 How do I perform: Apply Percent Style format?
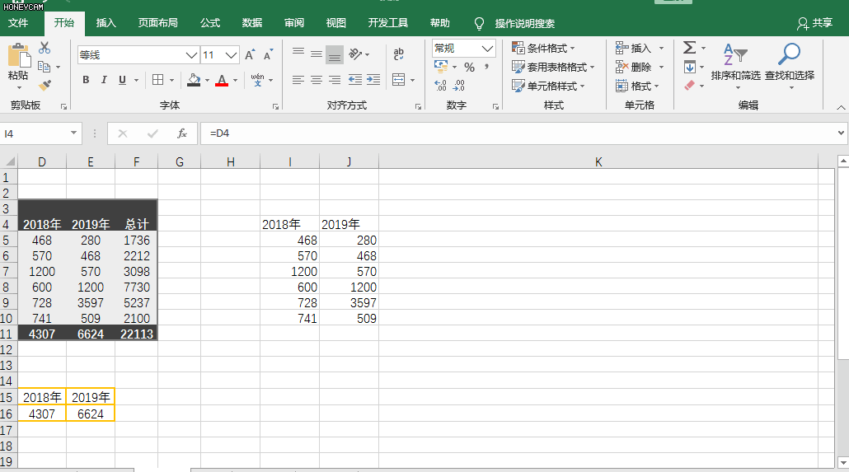470,67
